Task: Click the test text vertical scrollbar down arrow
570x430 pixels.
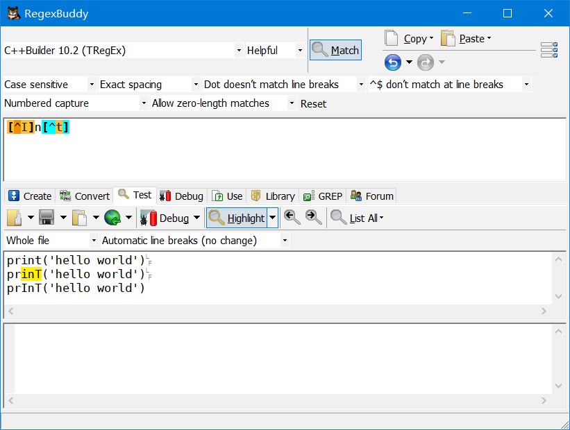Action: pos(559,297)
